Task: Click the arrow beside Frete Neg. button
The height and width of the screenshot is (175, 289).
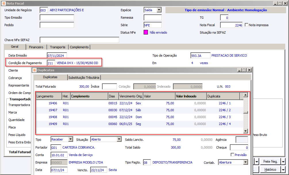Action: pos(283,162)
